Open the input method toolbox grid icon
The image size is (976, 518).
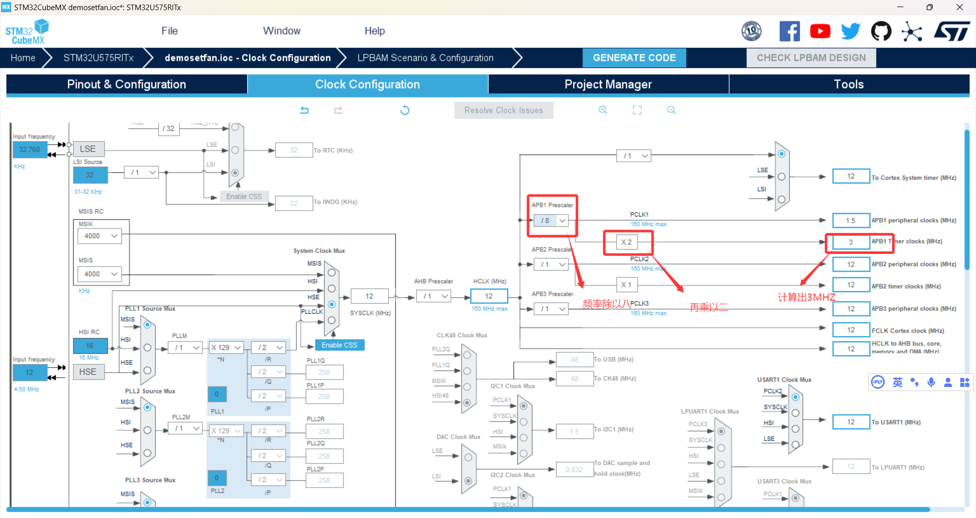965,382
